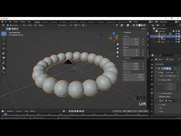
Task: Jump to the timeline end frame
Action: coord(83,111)
